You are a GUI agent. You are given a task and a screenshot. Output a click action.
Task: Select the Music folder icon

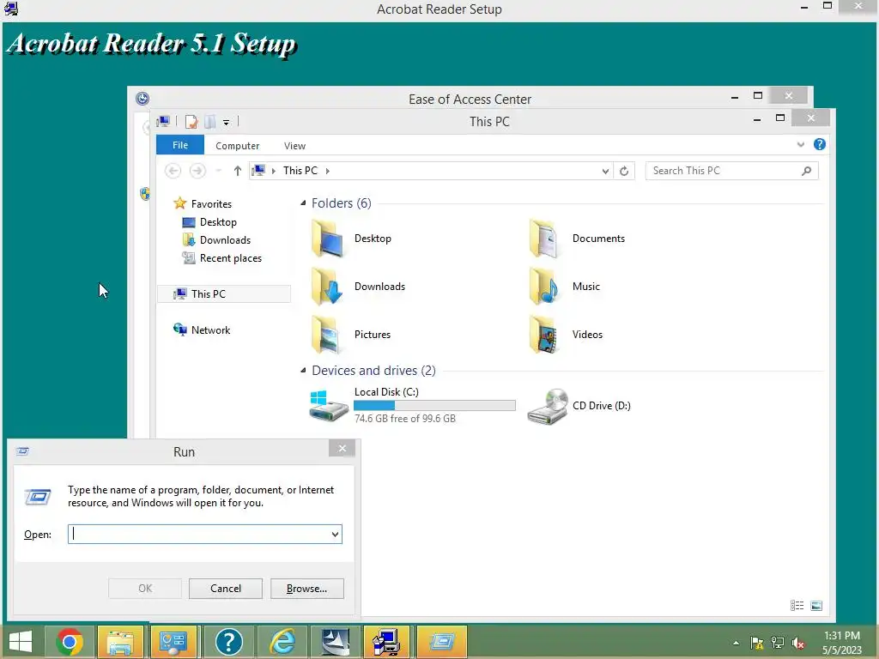point(543,287)
